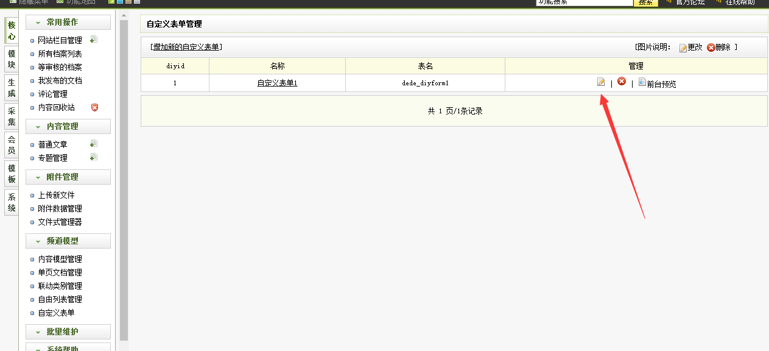Toggle the 批量维护 section header
Image resolution: width=769 pixels, height=351 pixels.
point(68,331)
